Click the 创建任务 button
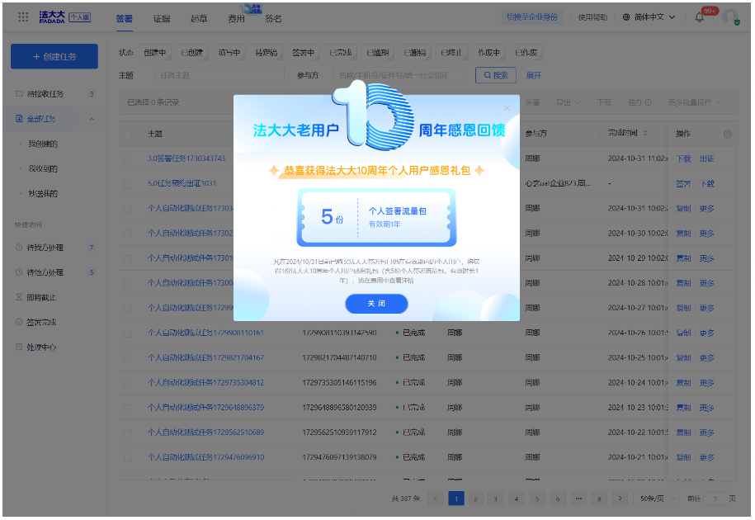The height and width of the screenshot is (520, 755). (x=54, y=56)
